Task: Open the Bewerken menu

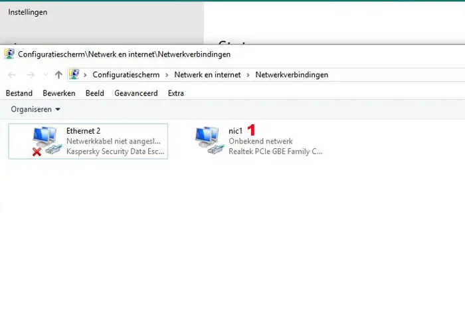Action: tap(59, 93)
